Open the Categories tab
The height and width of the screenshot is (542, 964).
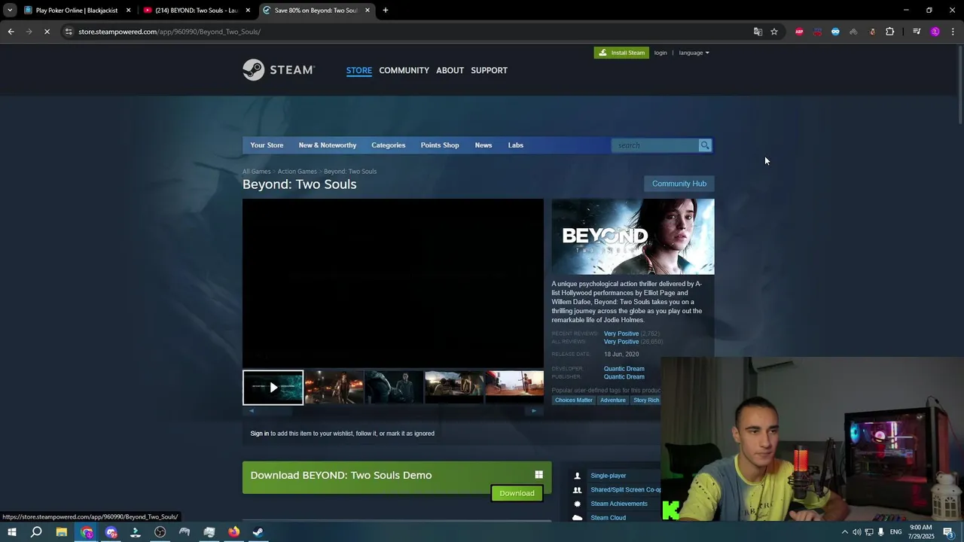388,145
